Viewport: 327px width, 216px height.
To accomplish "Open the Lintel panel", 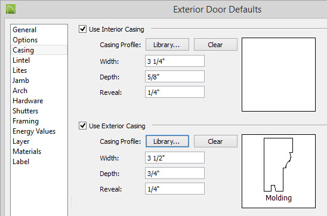I will point(39,60).
